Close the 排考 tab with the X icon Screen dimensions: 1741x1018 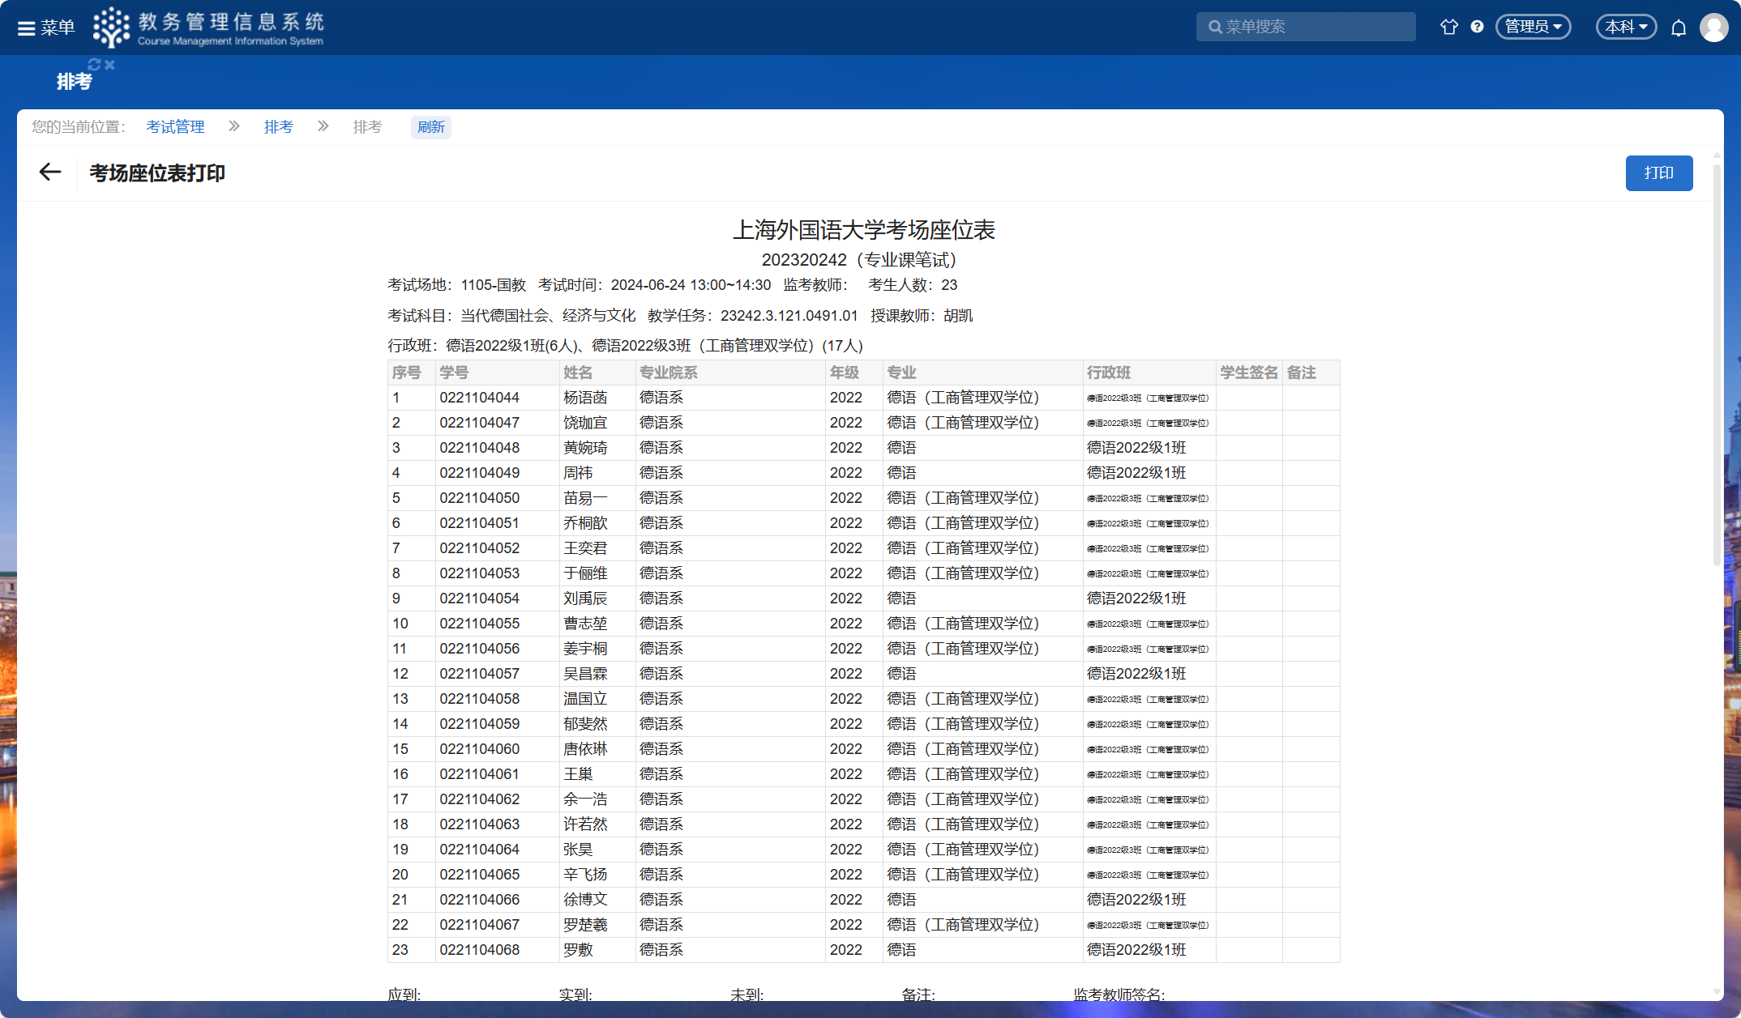coord(110,65)
